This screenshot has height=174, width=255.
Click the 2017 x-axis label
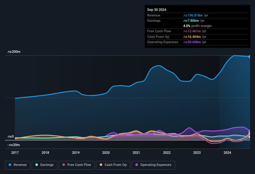(x=15, y=153)
